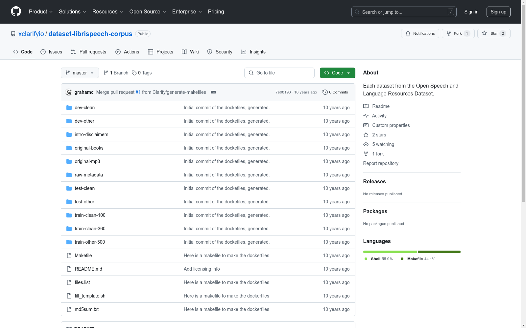
Task: Click the Sign up button
Action: click(x=498, y=12)
